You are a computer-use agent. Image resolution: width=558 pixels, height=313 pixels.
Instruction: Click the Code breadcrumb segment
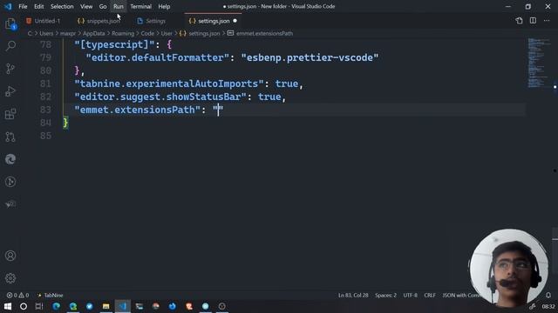(x=147, y=33)
